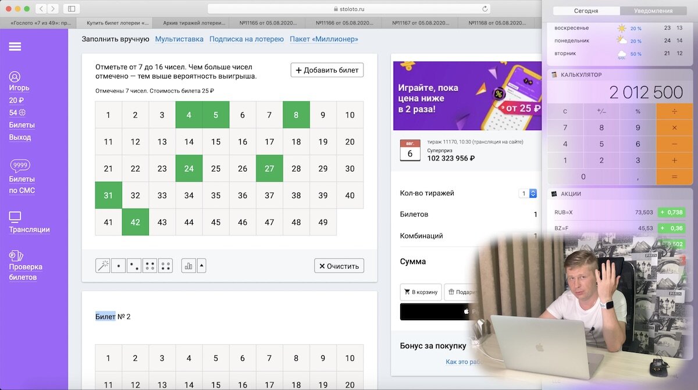Open the Кол-во тиражей dropdown
The width and height of the screenshot is (698, 390).
[x=528, y=193]
